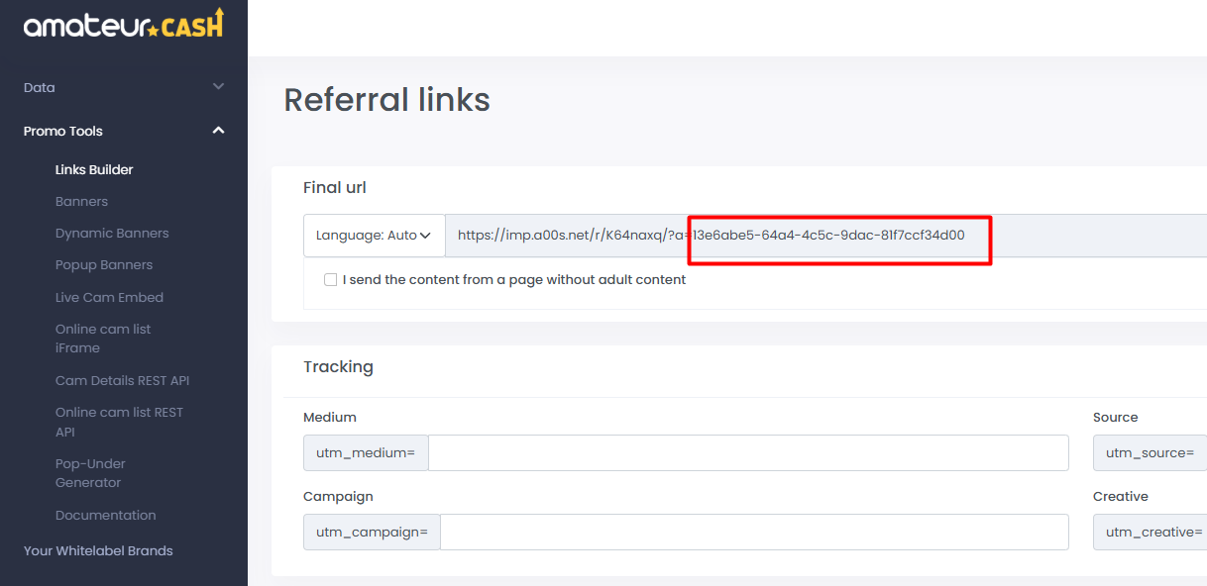
Task: Click the Final url text field
Action: click(824, 236)
